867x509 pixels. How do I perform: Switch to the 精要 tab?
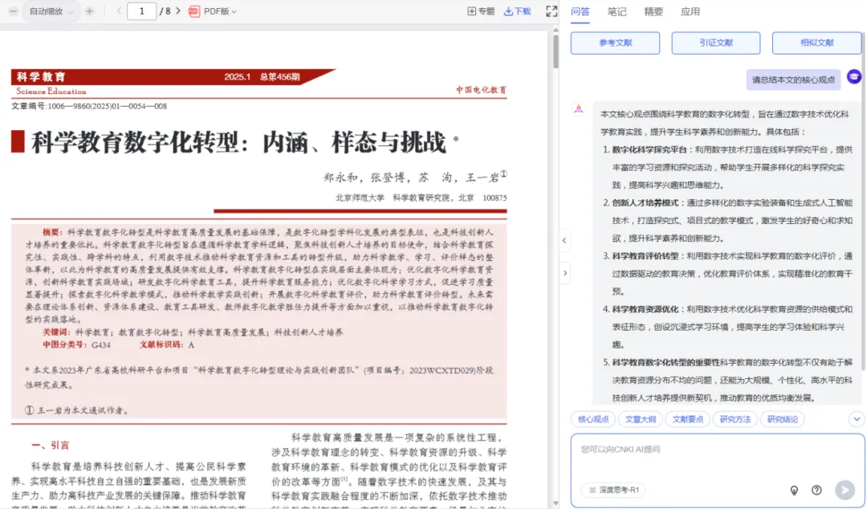653,11
